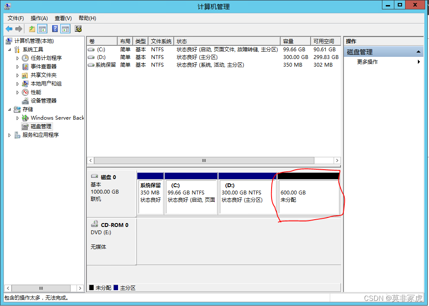Select the 600.00 GB 未分配 partition block
This screenshot has height=306, width=429.
[309, 194]
